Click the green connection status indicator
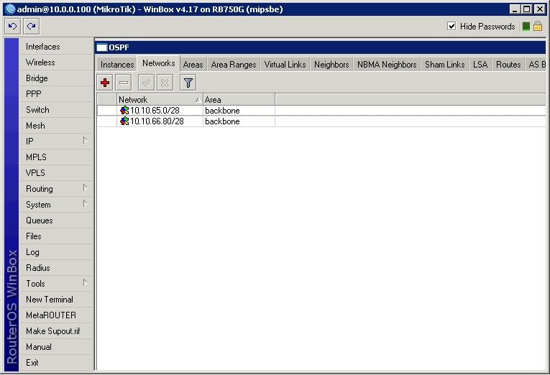This screenshot has width=550, height=375. pyautogui.click(x=526, y=27)
